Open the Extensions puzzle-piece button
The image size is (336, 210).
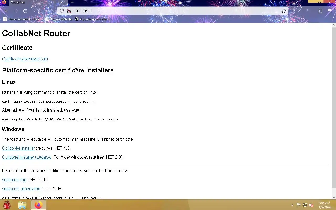pos(320,11)
